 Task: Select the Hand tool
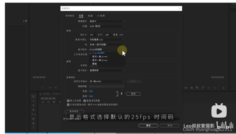[33, 123]
